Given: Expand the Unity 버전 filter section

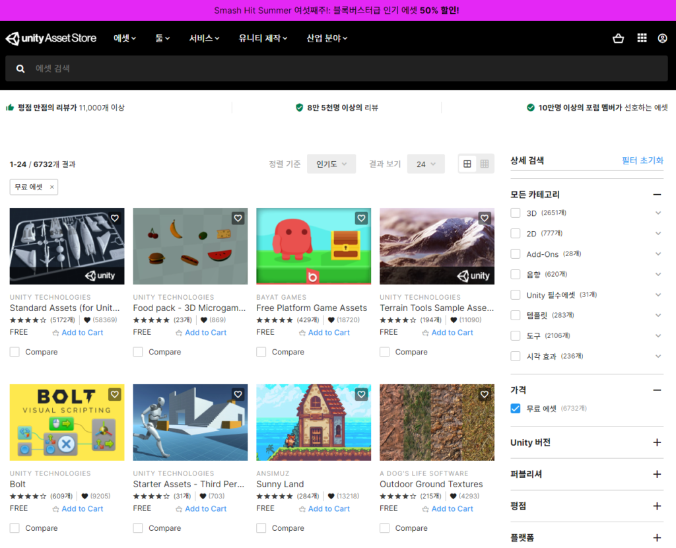Looking at the screenshot, I should tap(657, 442).
